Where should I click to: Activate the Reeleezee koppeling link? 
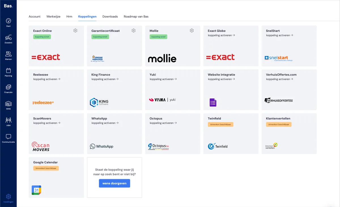click(x=47, y=79)
